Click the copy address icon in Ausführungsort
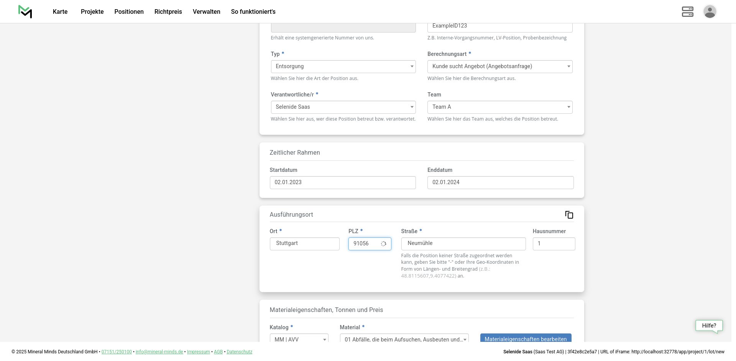Viewport: 736px width, 361px height. pyautogui.click(x=569, y=215)
